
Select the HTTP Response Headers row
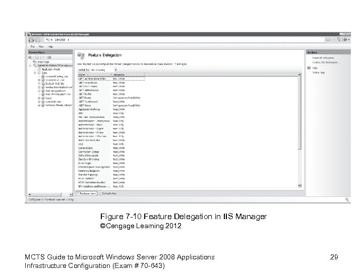point(111,182)
